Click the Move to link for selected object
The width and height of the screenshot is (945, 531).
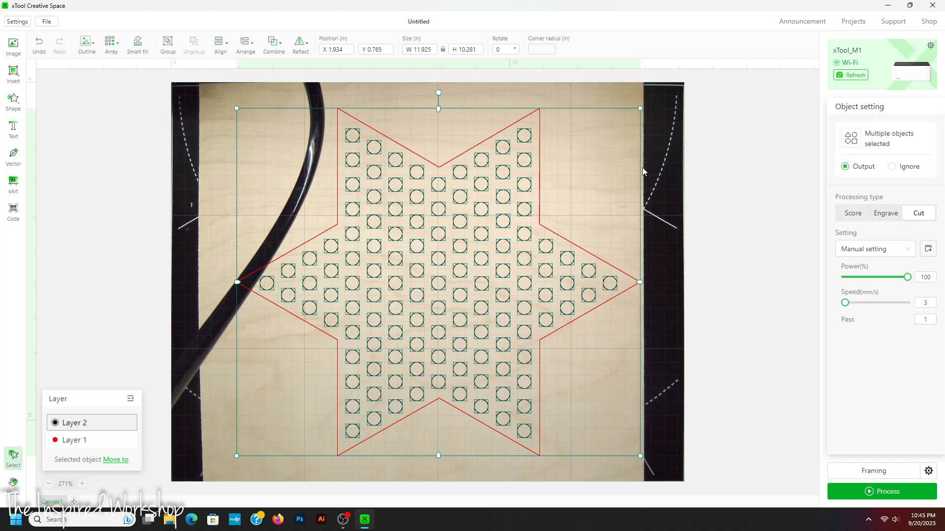pyautogui.click(x=116, y=459)
